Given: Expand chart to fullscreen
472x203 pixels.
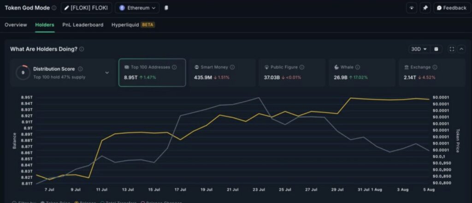Looking at the screenshot, I should 451,49.
